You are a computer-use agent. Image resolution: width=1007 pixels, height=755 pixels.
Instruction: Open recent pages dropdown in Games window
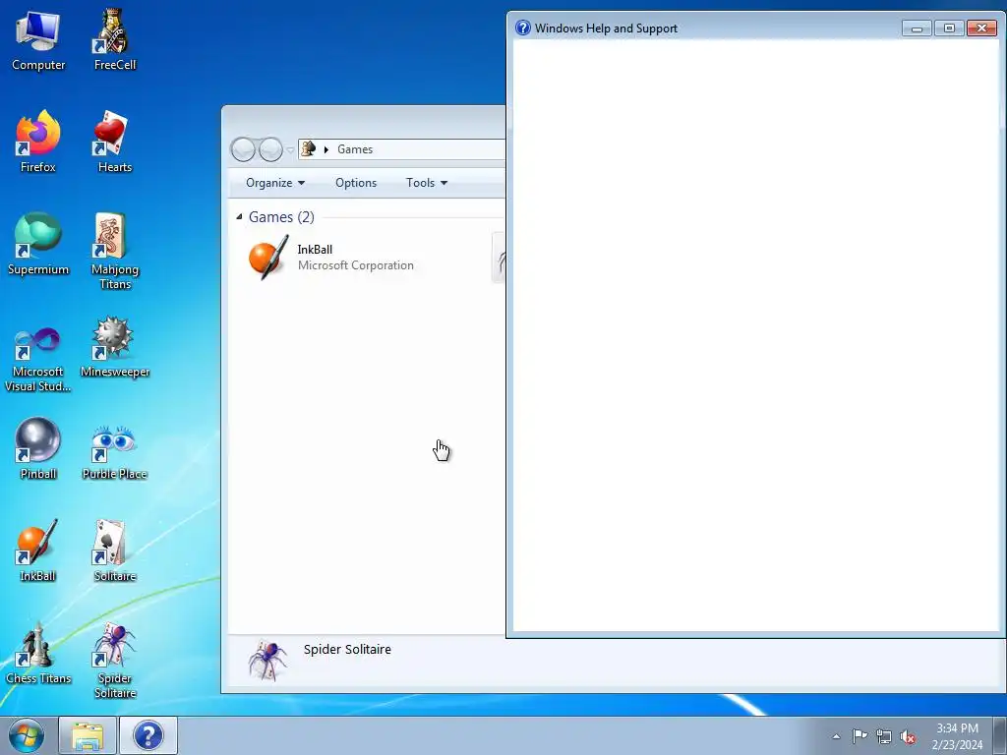point(290,149)
